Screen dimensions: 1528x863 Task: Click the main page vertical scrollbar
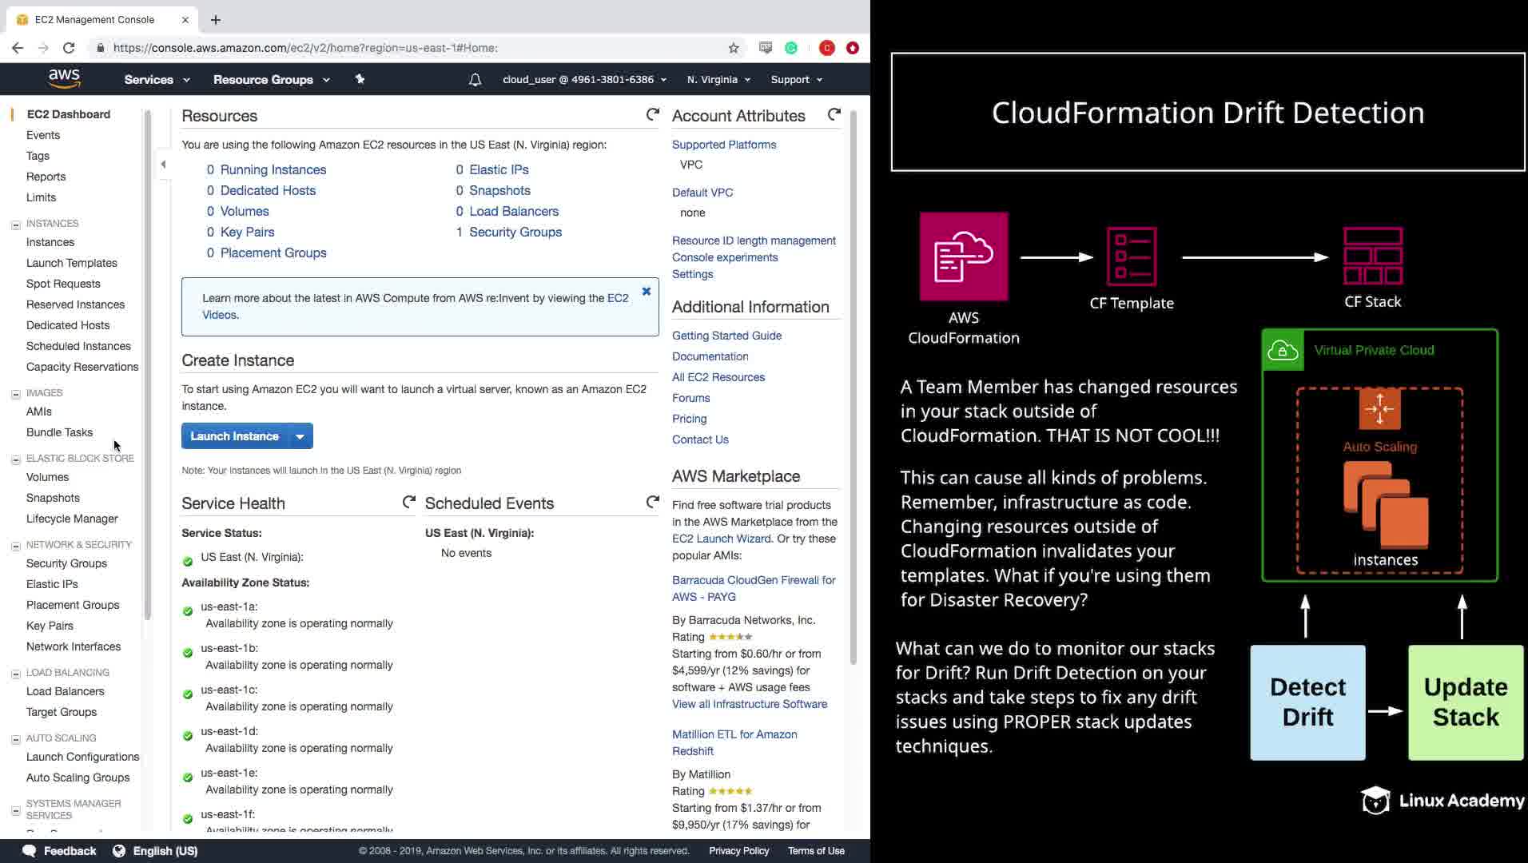point(854,388)
